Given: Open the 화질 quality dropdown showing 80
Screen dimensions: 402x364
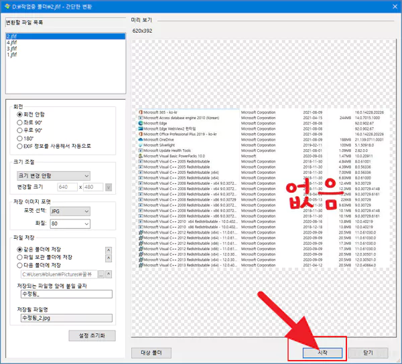Looking at the screenshot, I should 70,223.
